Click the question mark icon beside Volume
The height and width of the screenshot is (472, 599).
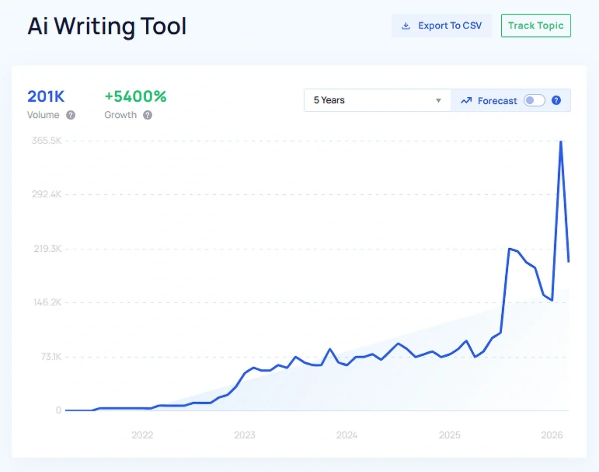(71, 115)
